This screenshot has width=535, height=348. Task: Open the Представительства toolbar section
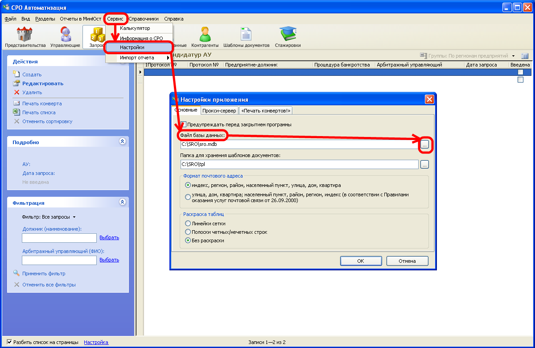25,37
